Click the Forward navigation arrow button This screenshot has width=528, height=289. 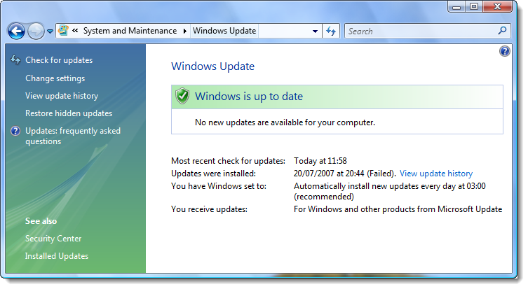click(x=36, y=31)
